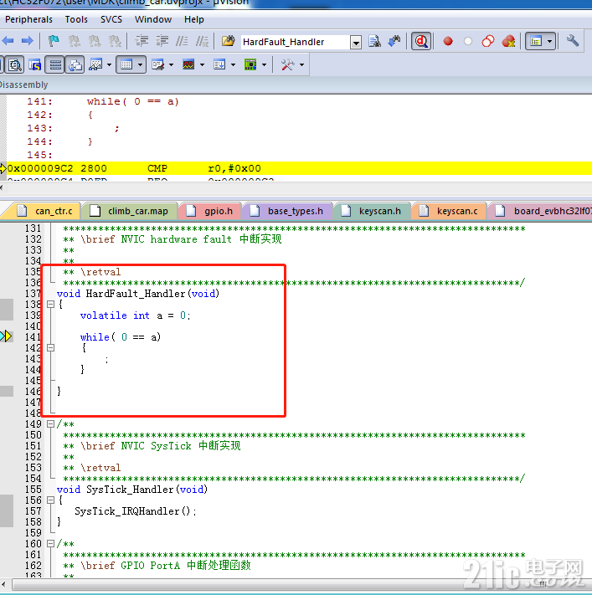Toggle the Memory window button
This screenshot has width=592, height=595.
126,65
